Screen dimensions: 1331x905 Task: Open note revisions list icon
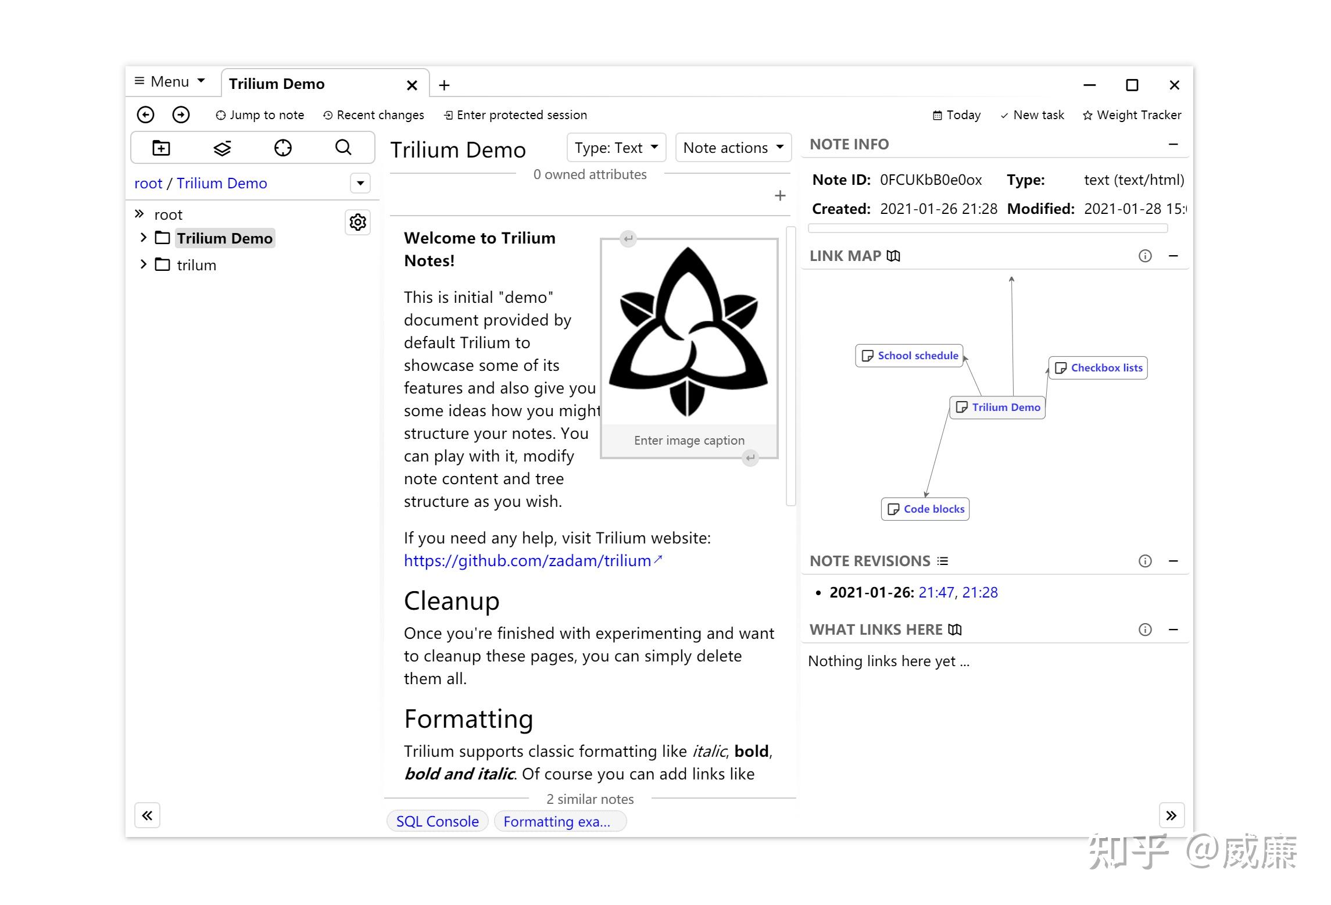[x=943, y=561]
